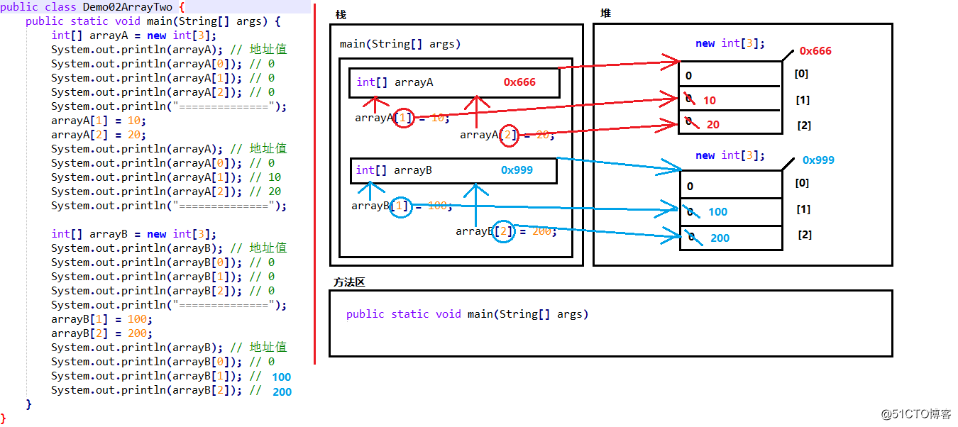Click the red circle around arrayA index 1
958x427 pixels.
click(x=403, y=118)
